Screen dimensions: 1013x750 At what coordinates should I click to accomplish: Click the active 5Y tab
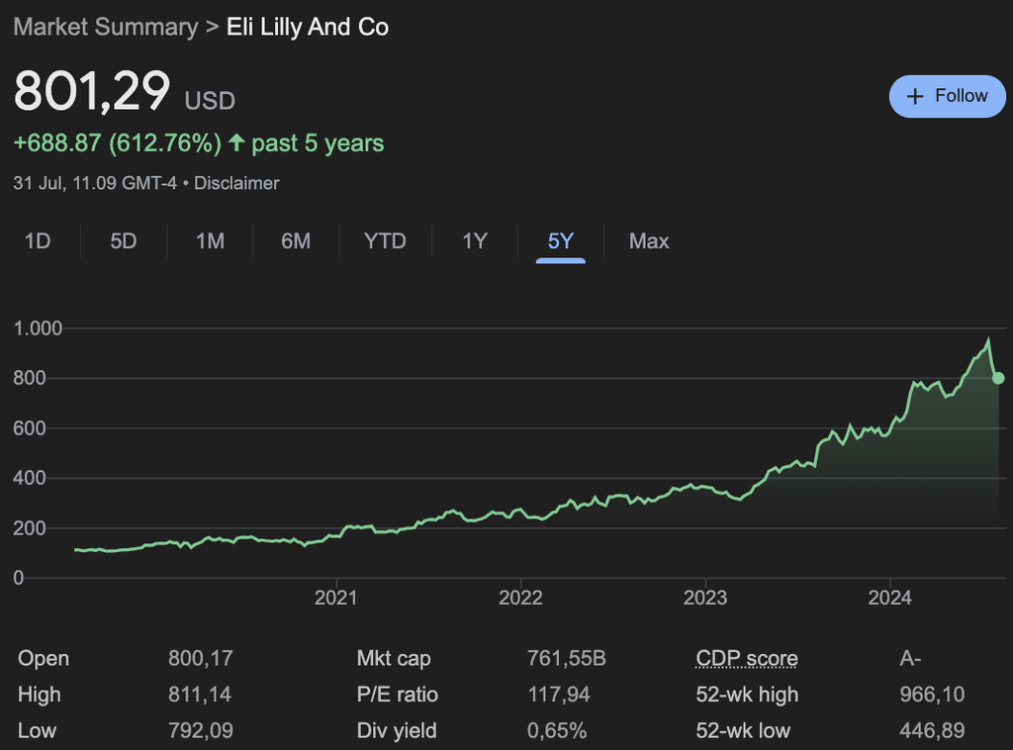coord(561,240)
